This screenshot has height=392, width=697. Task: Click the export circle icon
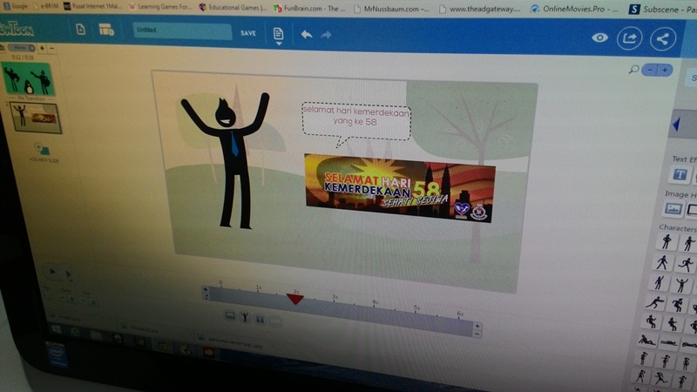tap(628, 38)
